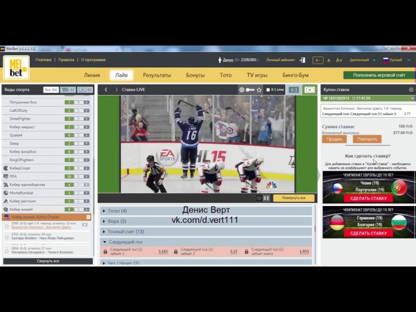
Task: Click the КиберСпорт pacman icon
Action: (x=6, y=168)
